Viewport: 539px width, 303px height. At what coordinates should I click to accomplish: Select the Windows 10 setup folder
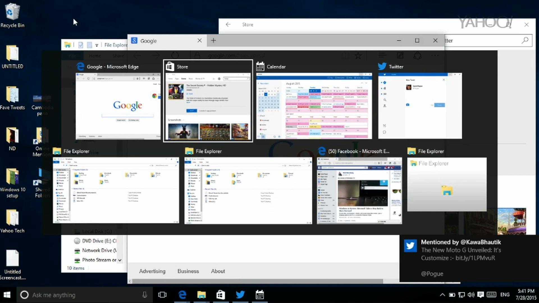[12, 183]
